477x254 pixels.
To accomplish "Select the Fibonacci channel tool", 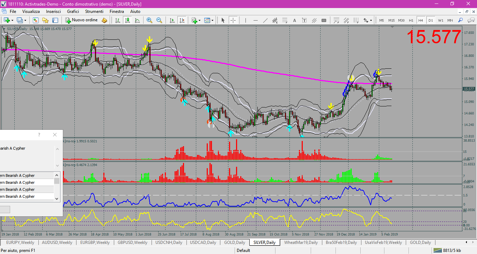I will click(346, 20).
